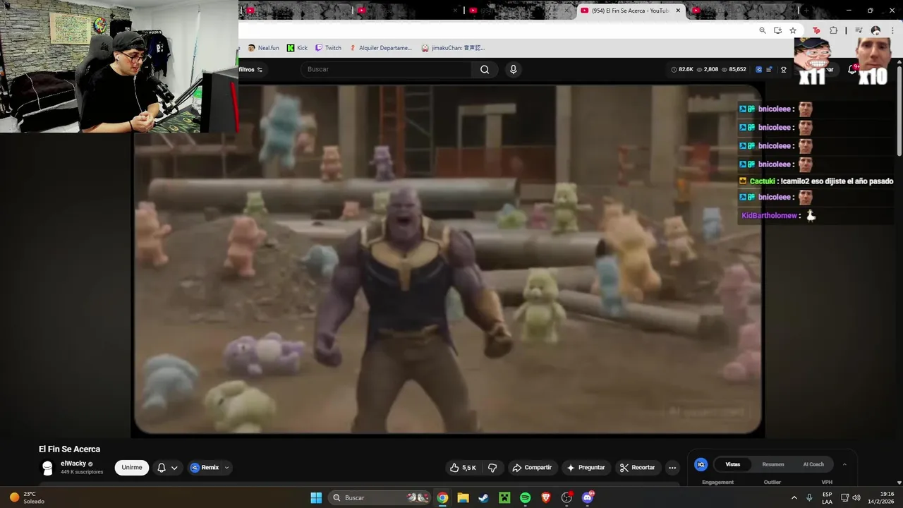Click the Compartir share button
Viewport: 903px width, 508px height.
(x=532, y=467)
